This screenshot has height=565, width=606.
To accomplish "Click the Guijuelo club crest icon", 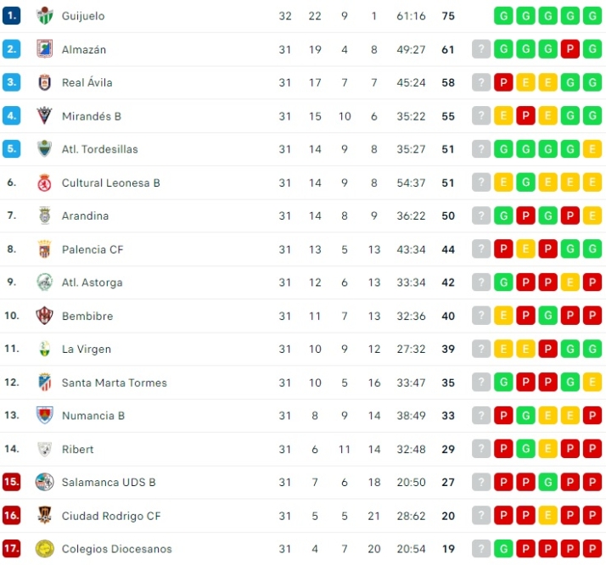I will pos(44,16).
